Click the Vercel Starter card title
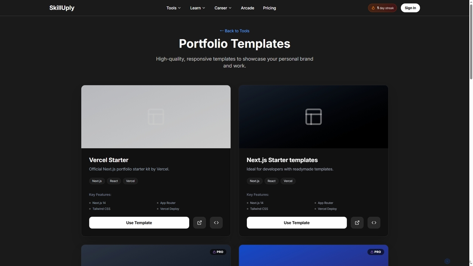Screen dimensions: 473x266 click(x=109, y=160)
